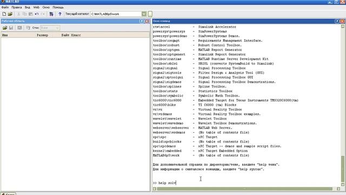Open the Web menu

[x=36, y=7]
